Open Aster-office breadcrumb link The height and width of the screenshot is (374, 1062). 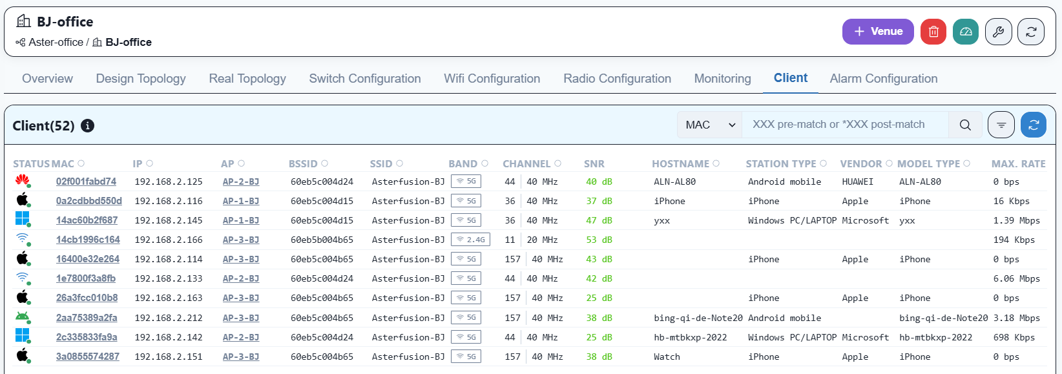(x=56, y=42)
